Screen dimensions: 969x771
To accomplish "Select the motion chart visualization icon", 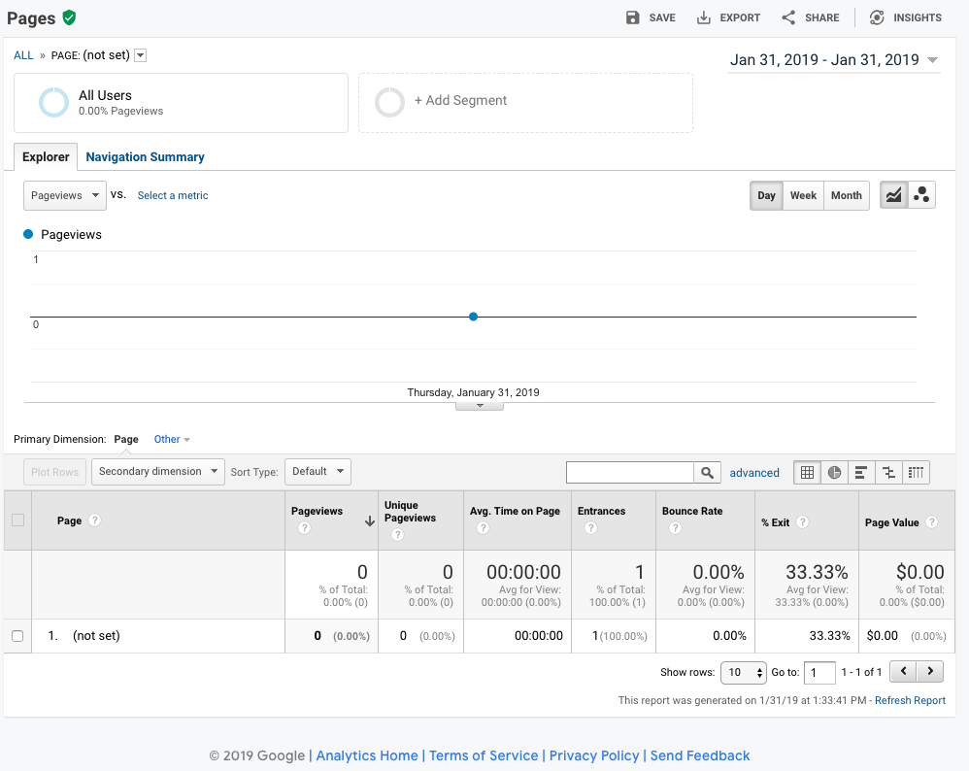I will (920, 194).
